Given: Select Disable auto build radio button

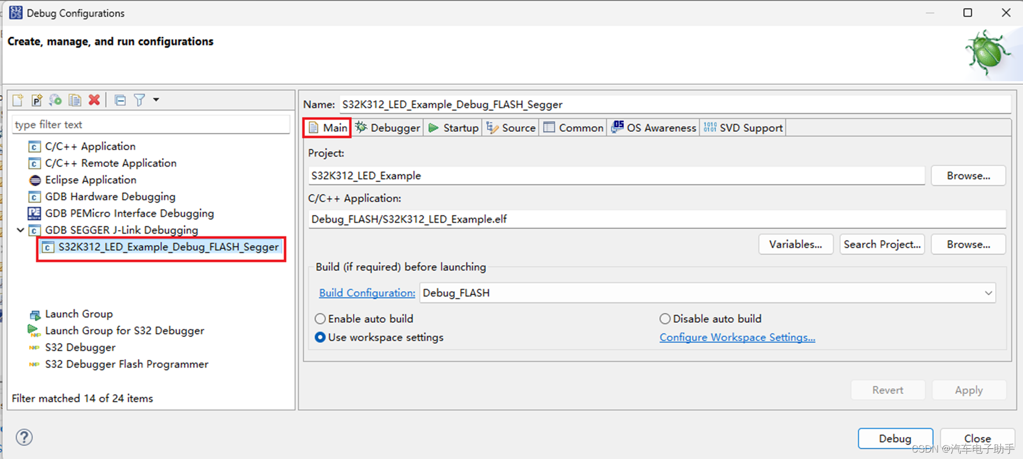Looking at the screenshot, I should click(665, 319).
